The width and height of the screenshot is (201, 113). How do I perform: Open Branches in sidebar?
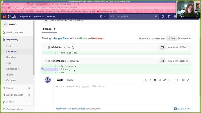[11, 57]
